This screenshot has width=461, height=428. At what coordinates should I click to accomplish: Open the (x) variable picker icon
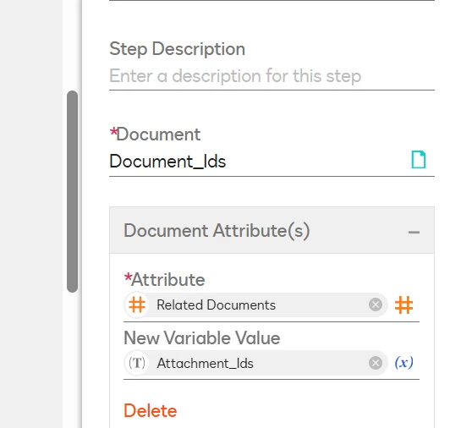click(x=403, y=363)
